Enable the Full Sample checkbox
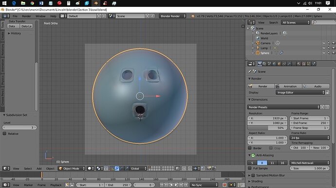Image resolution: width=336 pixels, height=188 pixels. click(250, 168)
